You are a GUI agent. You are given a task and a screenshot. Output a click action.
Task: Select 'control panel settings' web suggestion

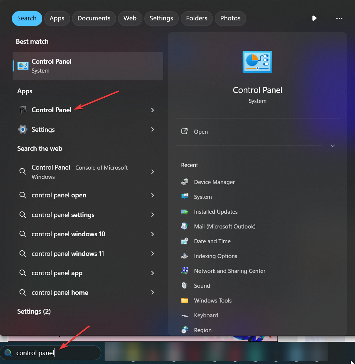pos(88,215)
